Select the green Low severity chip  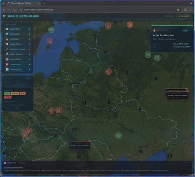7,93
